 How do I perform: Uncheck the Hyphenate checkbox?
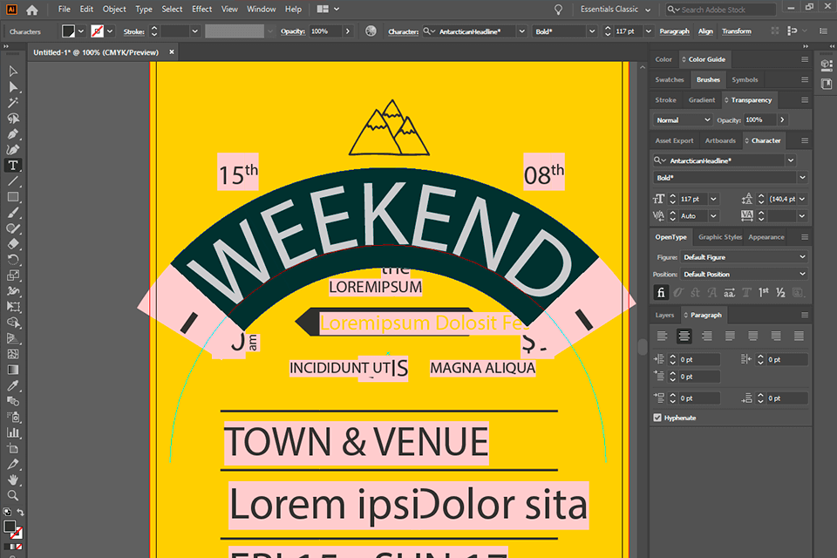[x=657, y=418]
